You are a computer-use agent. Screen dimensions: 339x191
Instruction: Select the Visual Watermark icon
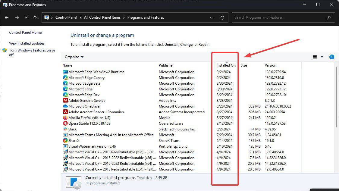(x=65, y=146)
